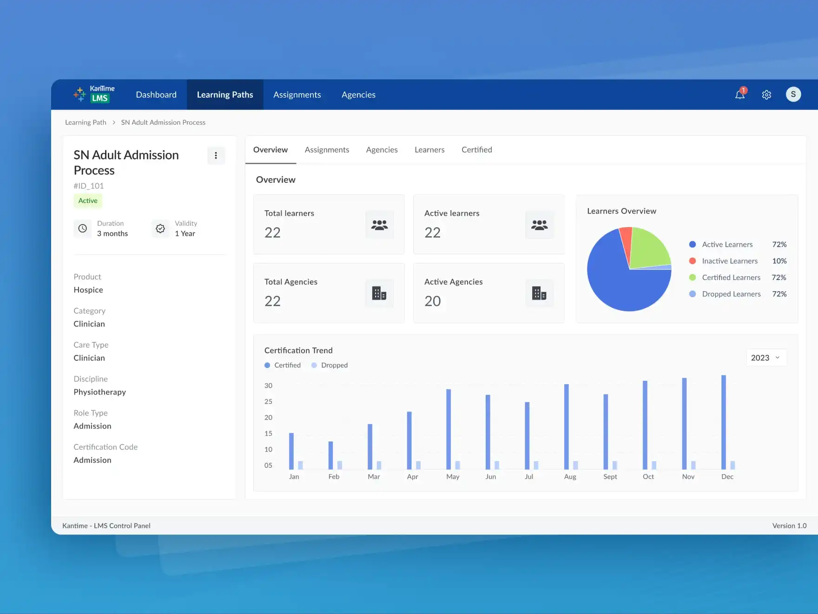This screenshot has height=614, width=818.
Task: Click the KanTime LMS logo
Action: point(94,94)
